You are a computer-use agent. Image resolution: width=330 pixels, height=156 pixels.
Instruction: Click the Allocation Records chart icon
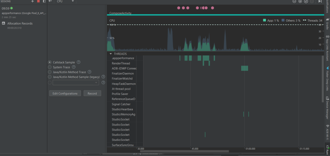click(3, 23)
